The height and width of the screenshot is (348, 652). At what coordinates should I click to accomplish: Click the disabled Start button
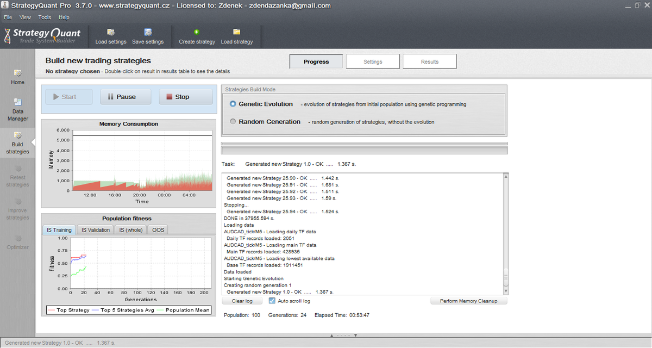(69, 97)
